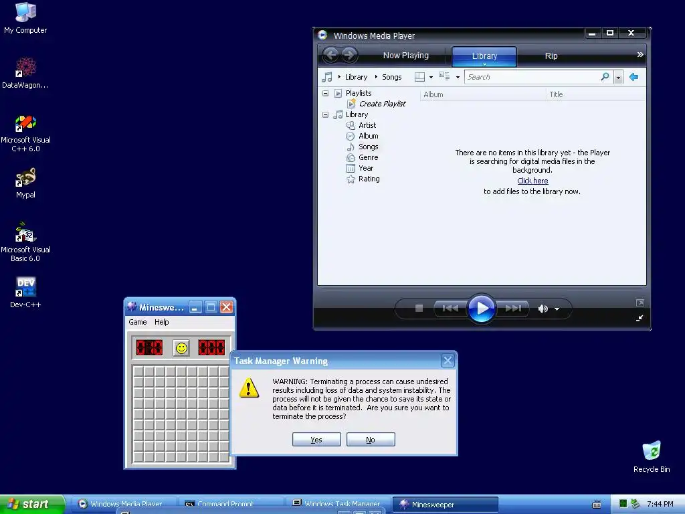Cancel termination with No button

pos(371,440)
